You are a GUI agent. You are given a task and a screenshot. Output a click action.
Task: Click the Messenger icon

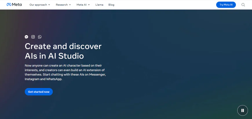click(26, 37)
